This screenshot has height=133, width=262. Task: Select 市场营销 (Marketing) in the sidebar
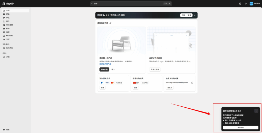point(9,25)
